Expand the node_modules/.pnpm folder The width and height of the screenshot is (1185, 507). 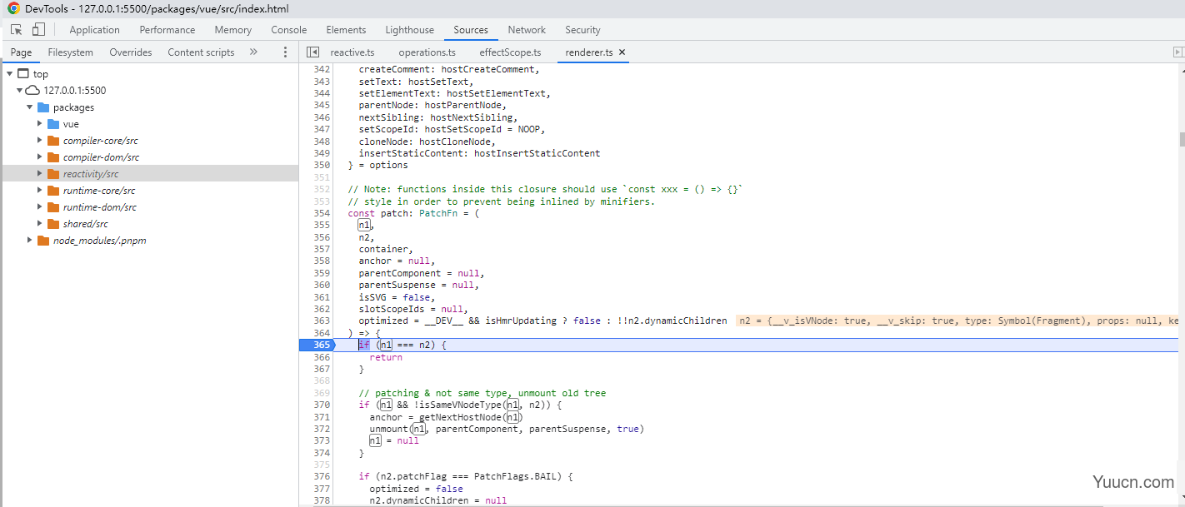(x=29, y=240)
